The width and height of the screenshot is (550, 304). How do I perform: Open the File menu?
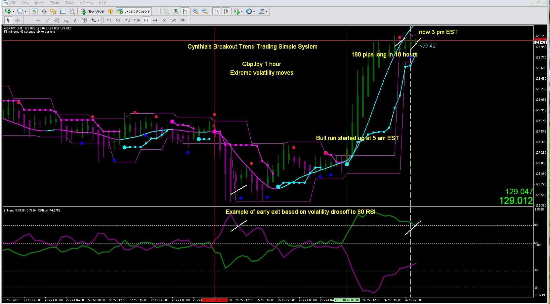[13, 3]
